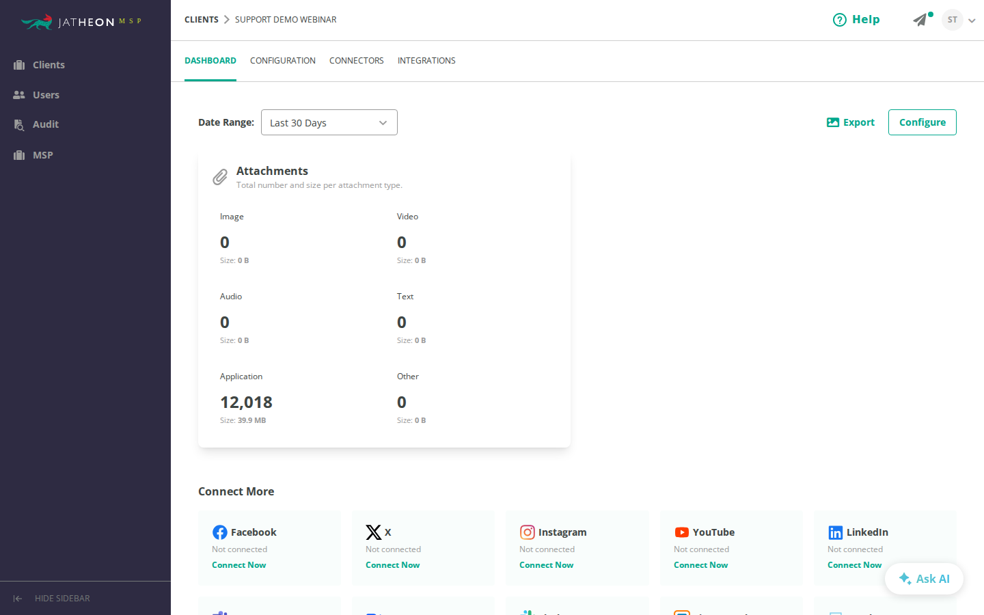984x615 pixels.
Task: Click the Hide Sidebar label
Action: tap(62, 599)
